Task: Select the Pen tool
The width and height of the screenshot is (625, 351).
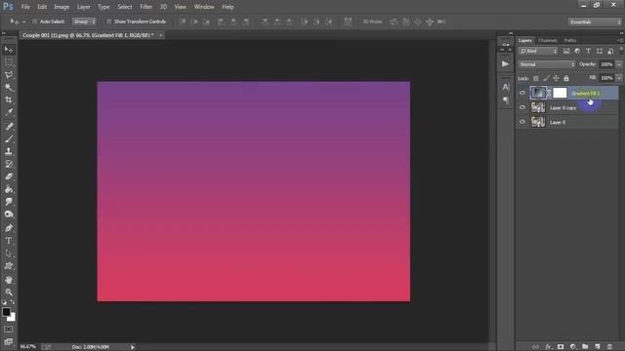Action: [x=9, y=228]
